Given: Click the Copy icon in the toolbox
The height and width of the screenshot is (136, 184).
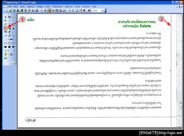Looking at the screenshot, I should click(x=10, y=17).
